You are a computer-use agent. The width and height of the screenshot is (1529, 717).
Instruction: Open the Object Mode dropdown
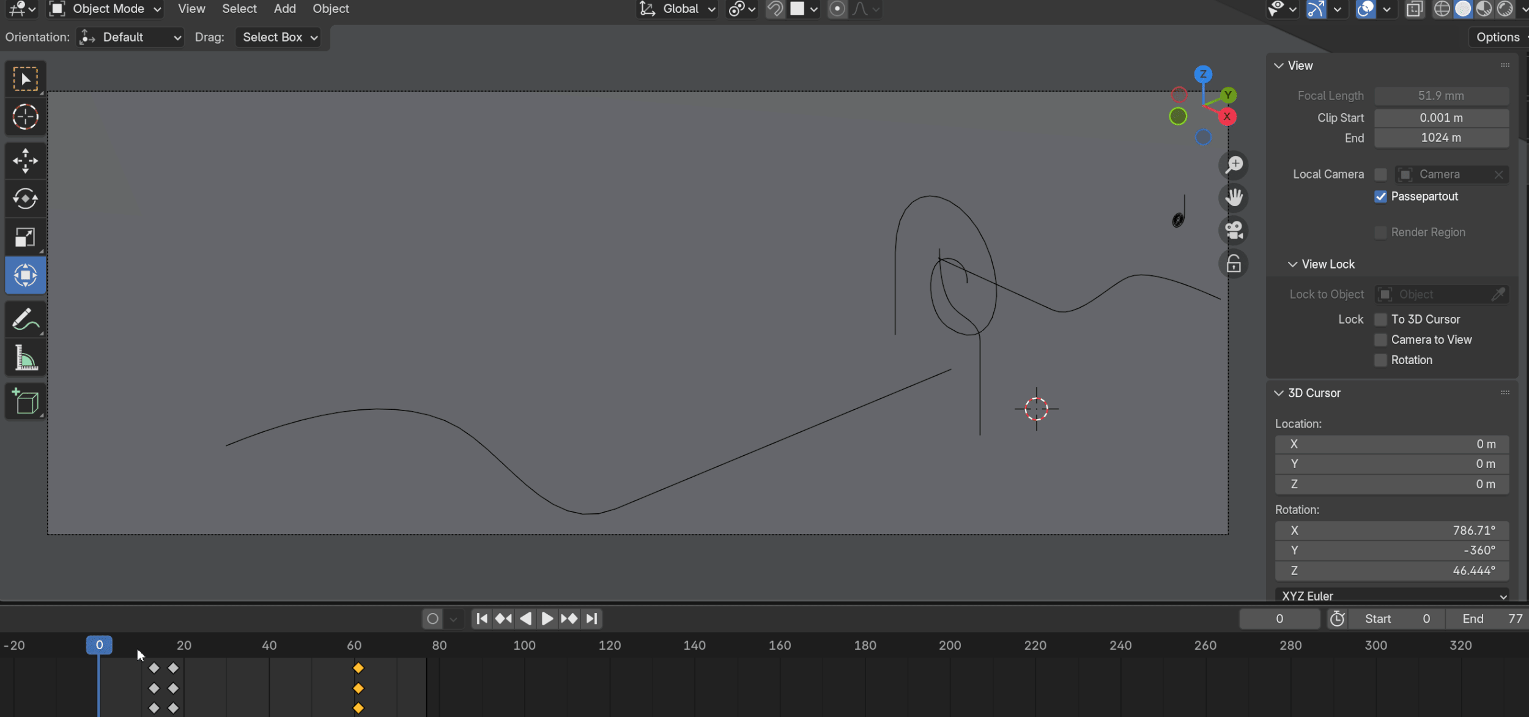pos(106,9)
